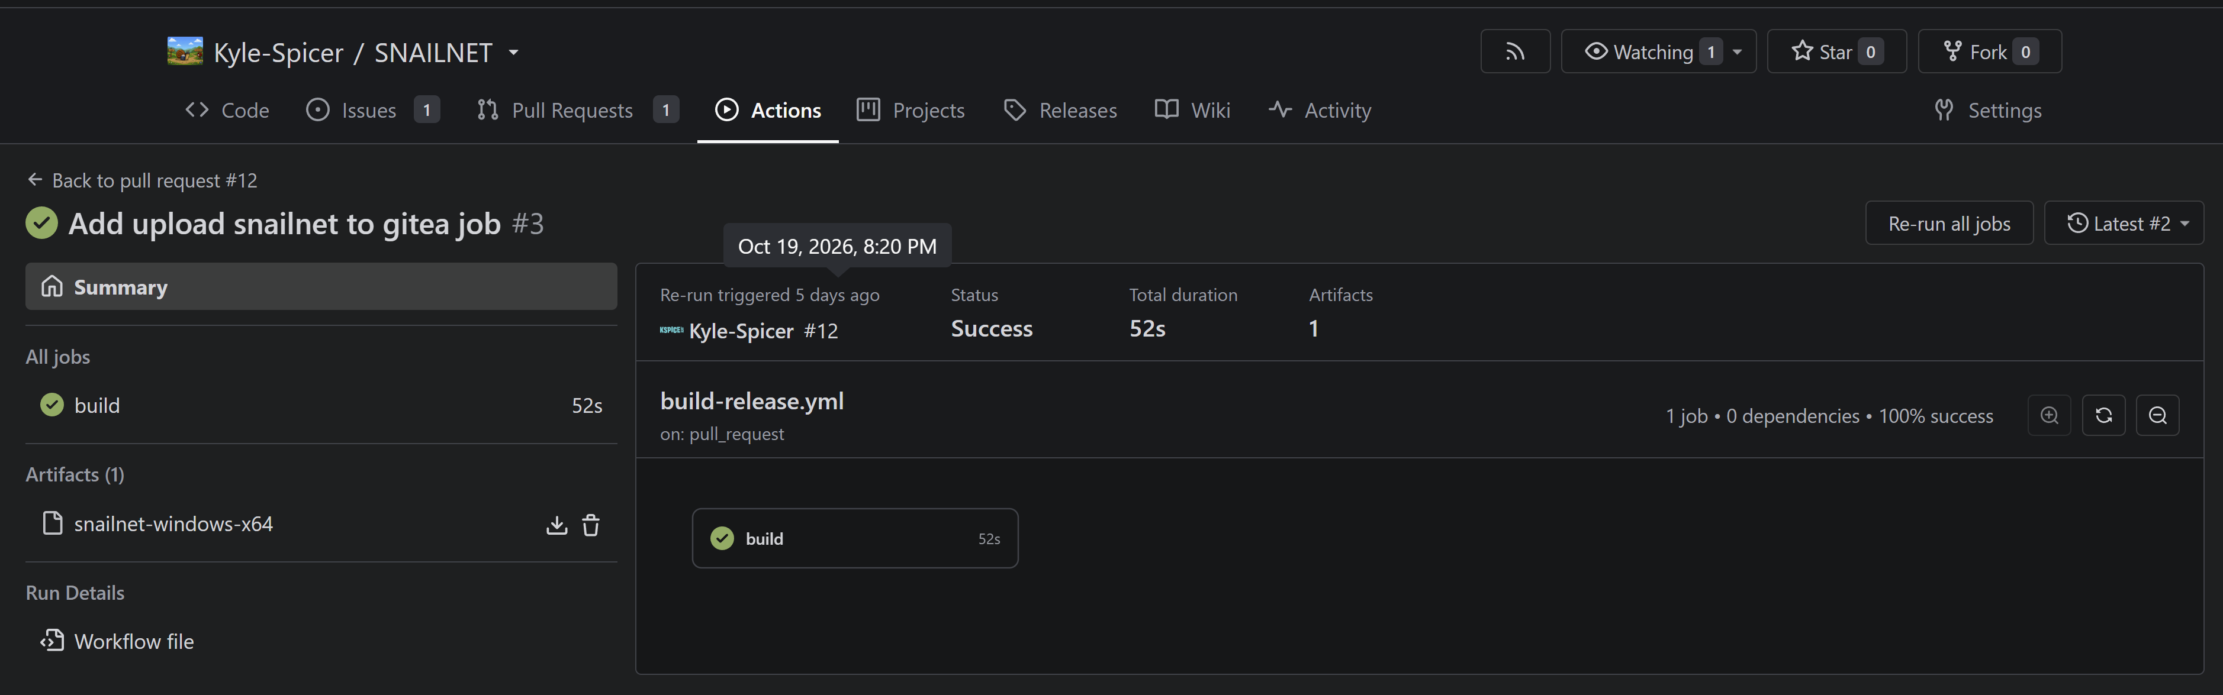Re-run all jobs
2223x695 pixels.
[x=1948, y=224]
